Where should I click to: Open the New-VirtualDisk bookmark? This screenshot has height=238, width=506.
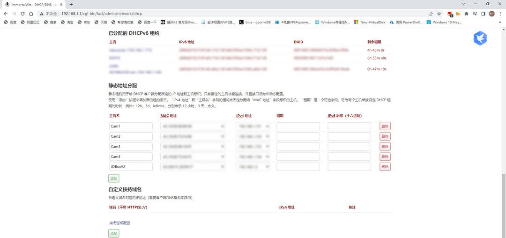coord(370,22)
